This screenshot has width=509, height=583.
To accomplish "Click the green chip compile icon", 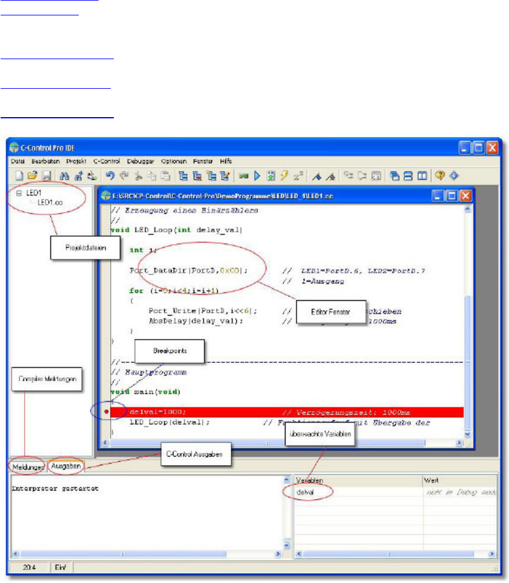I will (244, 176).
